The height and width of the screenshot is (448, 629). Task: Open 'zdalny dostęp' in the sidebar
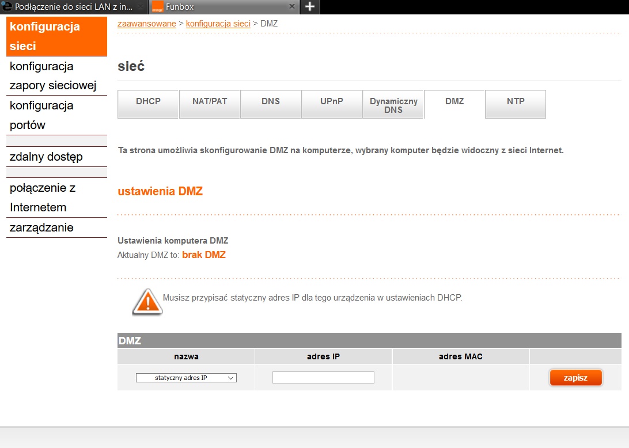pyautogui.click(x=56, y=157)
